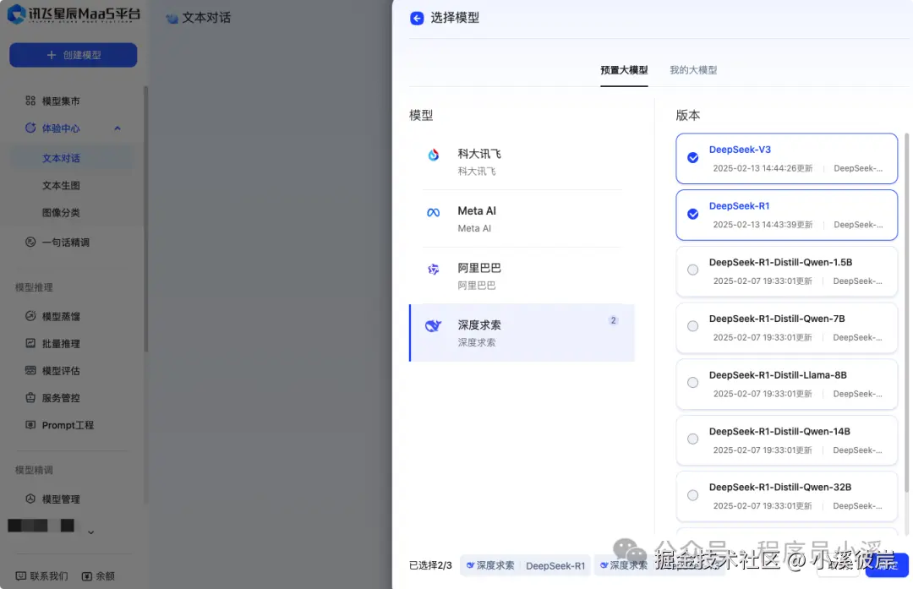The width and height of the screenshot is (913, 589).
Task: Choose the 阿里巴巴 model provider
Action: click(522, 275)
